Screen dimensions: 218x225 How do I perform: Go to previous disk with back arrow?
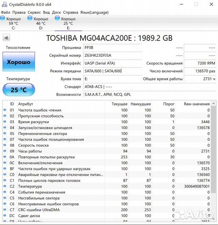pyautogui.click(x=6, y=38)
